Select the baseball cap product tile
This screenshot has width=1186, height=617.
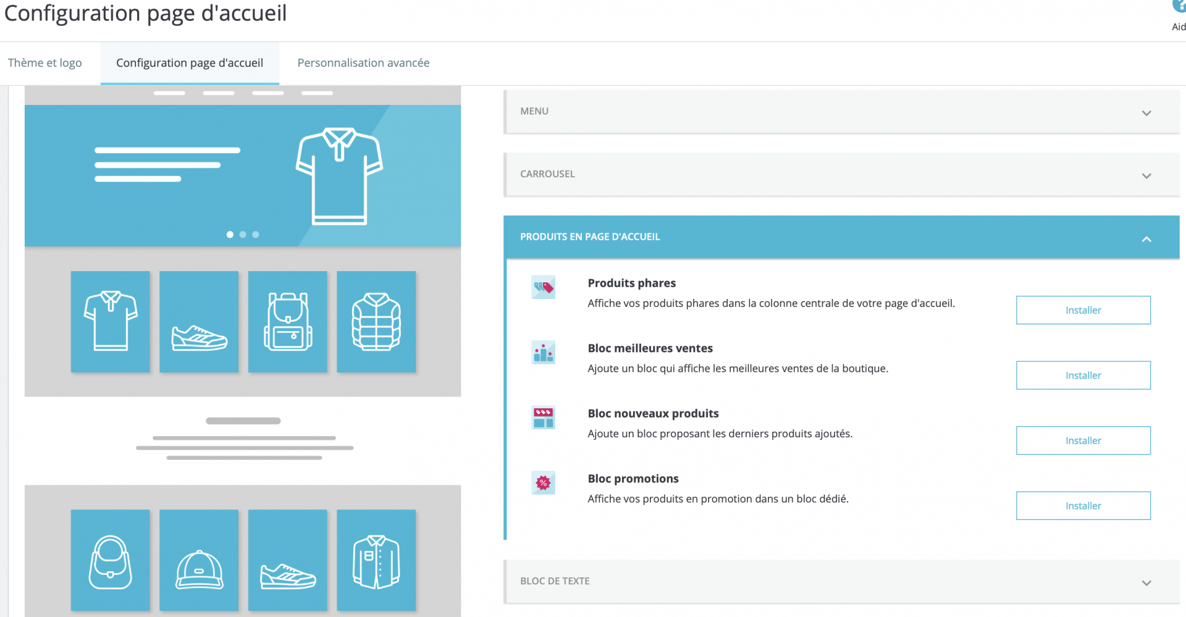[x=199, y=560]
